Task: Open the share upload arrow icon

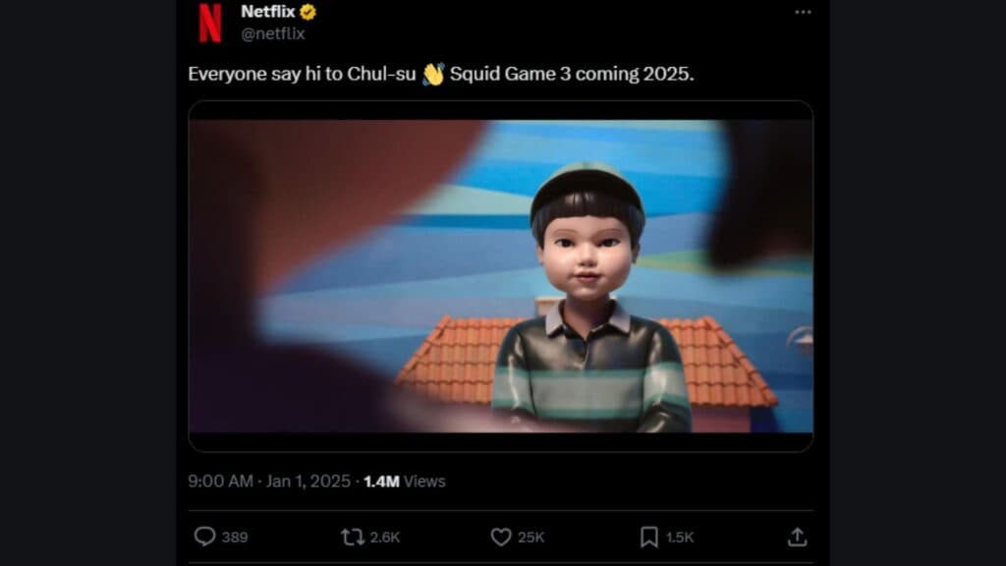Action: pos(798,538)
